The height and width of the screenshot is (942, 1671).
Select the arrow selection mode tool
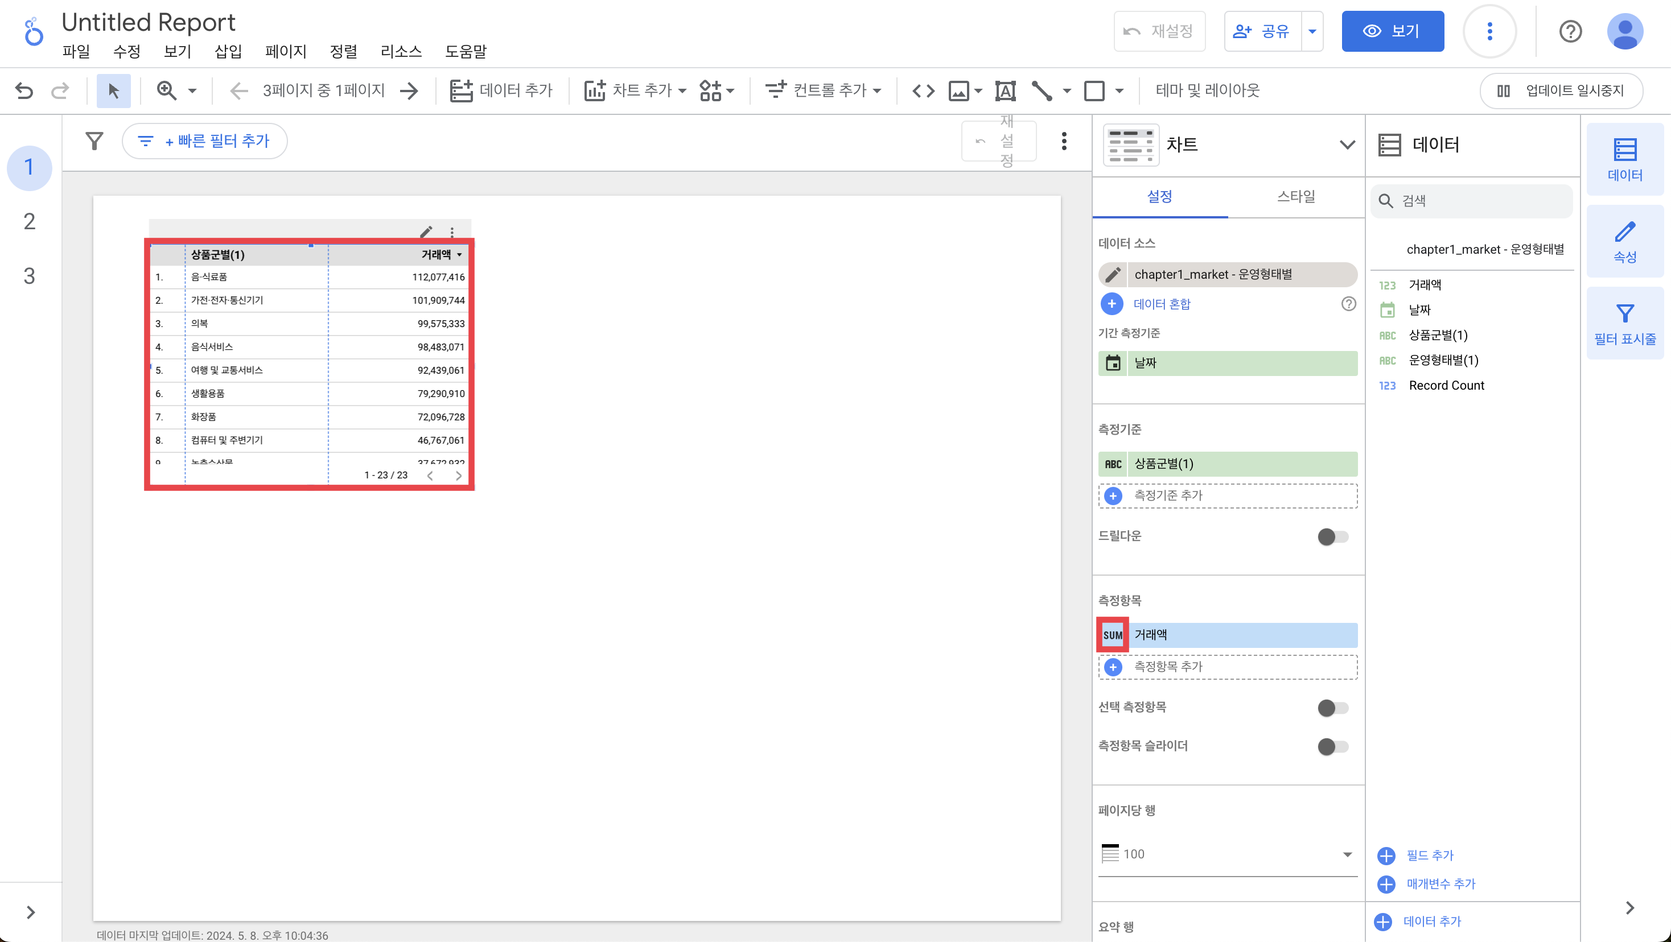(113, 91)
